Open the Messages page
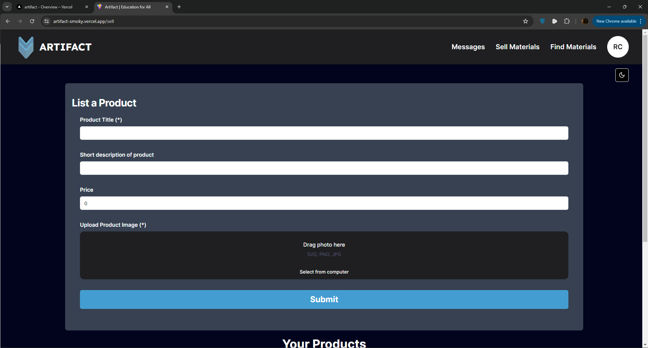This screenshot has height=348, width=648. tap(468, 47)
